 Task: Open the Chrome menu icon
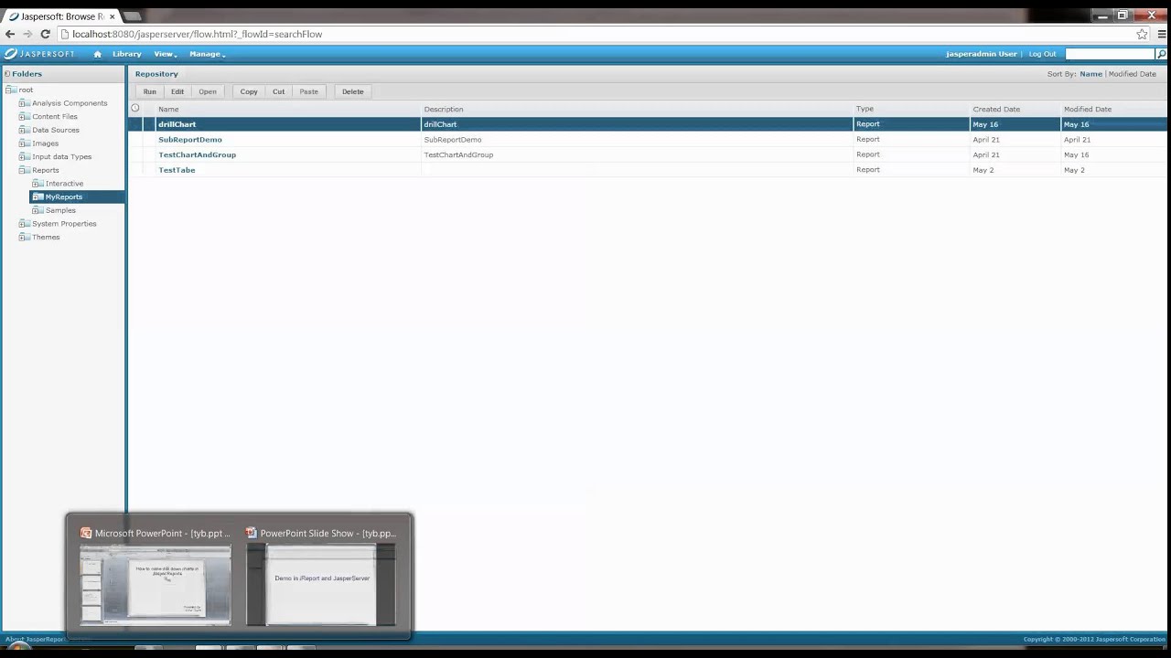(1162, 34)
